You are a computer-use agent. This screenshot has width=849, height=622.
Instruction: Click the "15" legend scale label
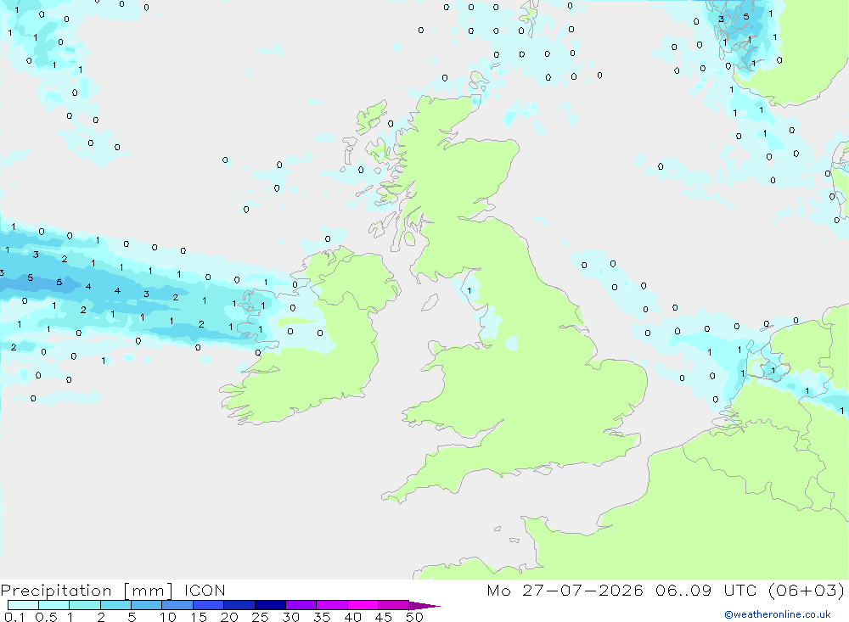tap(198, 617)
